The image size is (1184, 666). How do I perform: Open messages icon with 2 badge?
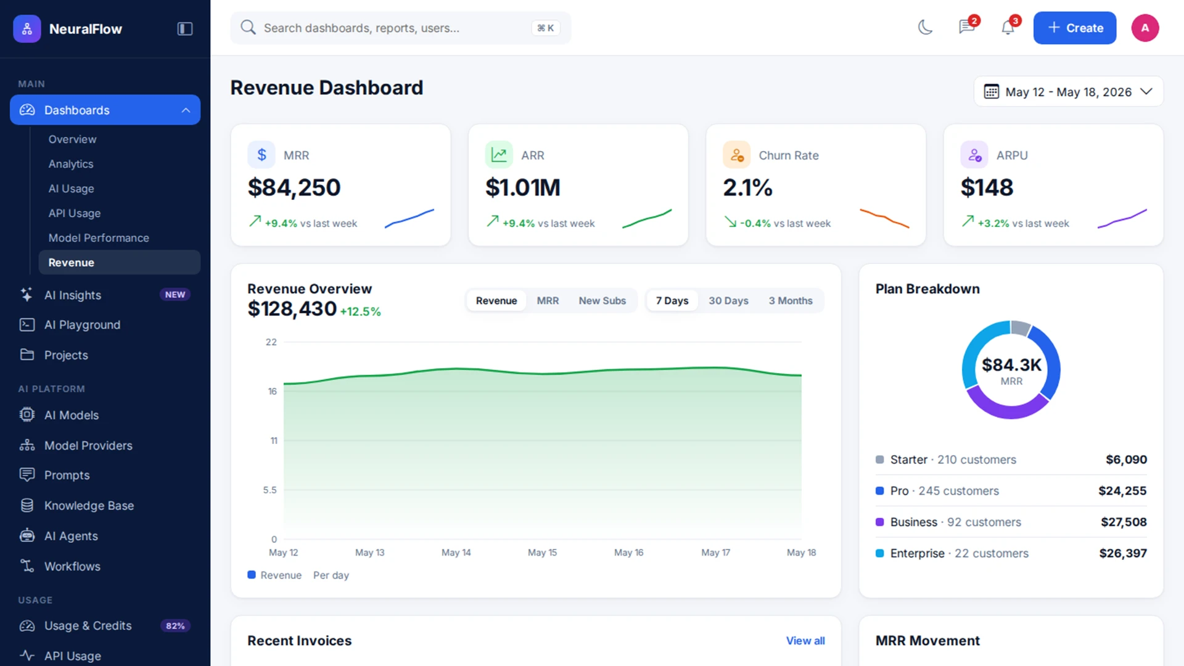click(966, 27)
